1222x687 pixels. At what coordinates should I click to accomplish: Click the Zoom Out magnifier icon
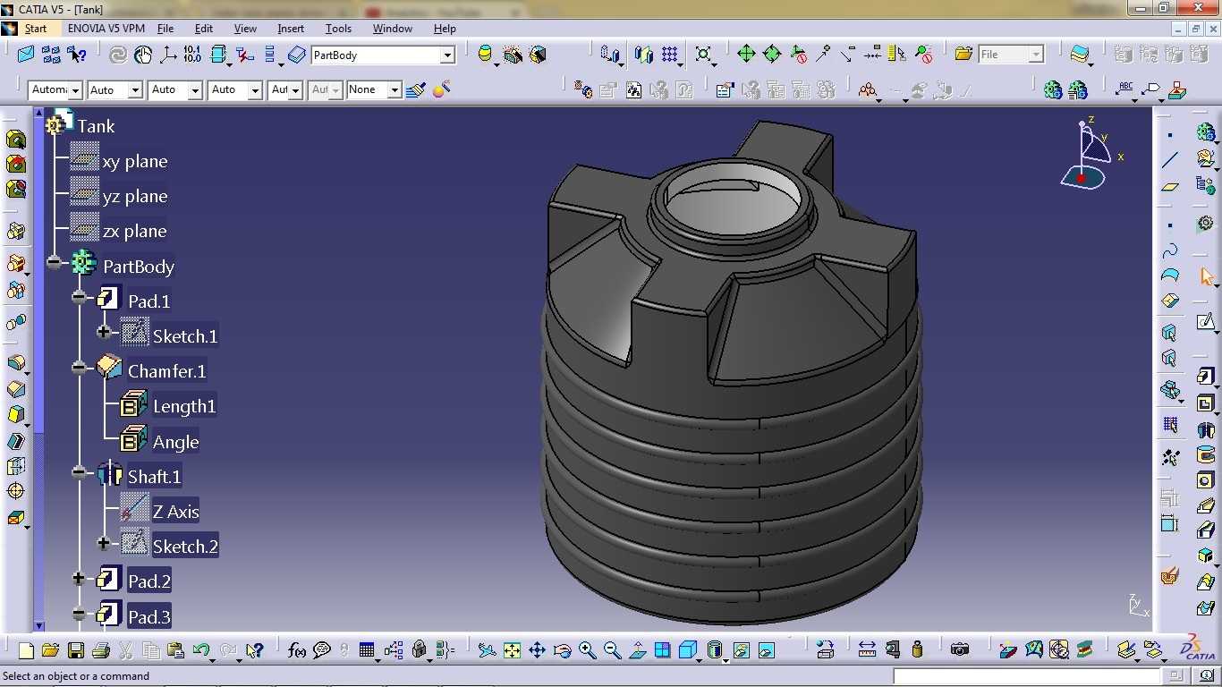612,650
